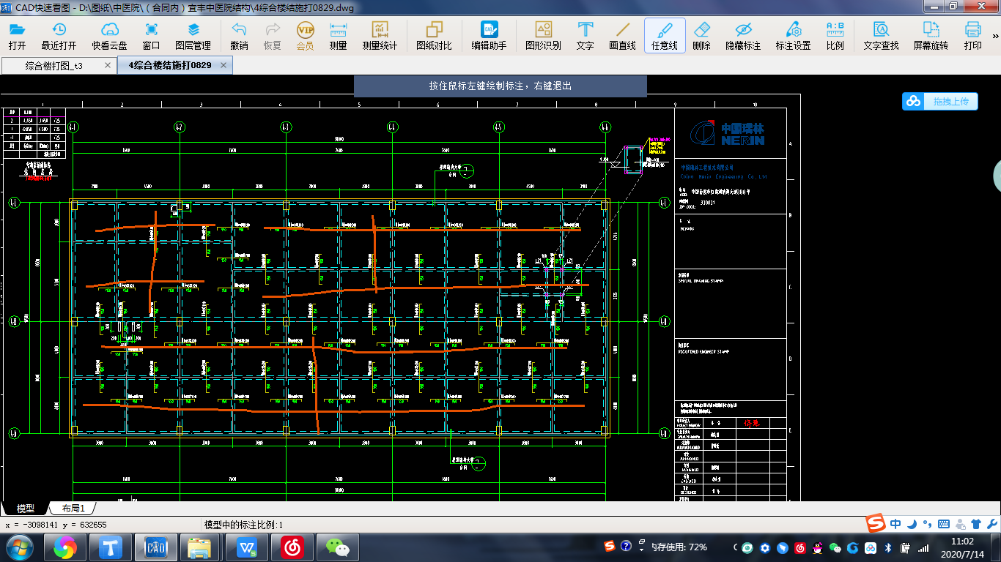Open 编辑助手 edit assistant
Screen dimensions: 1001x562
489,36
